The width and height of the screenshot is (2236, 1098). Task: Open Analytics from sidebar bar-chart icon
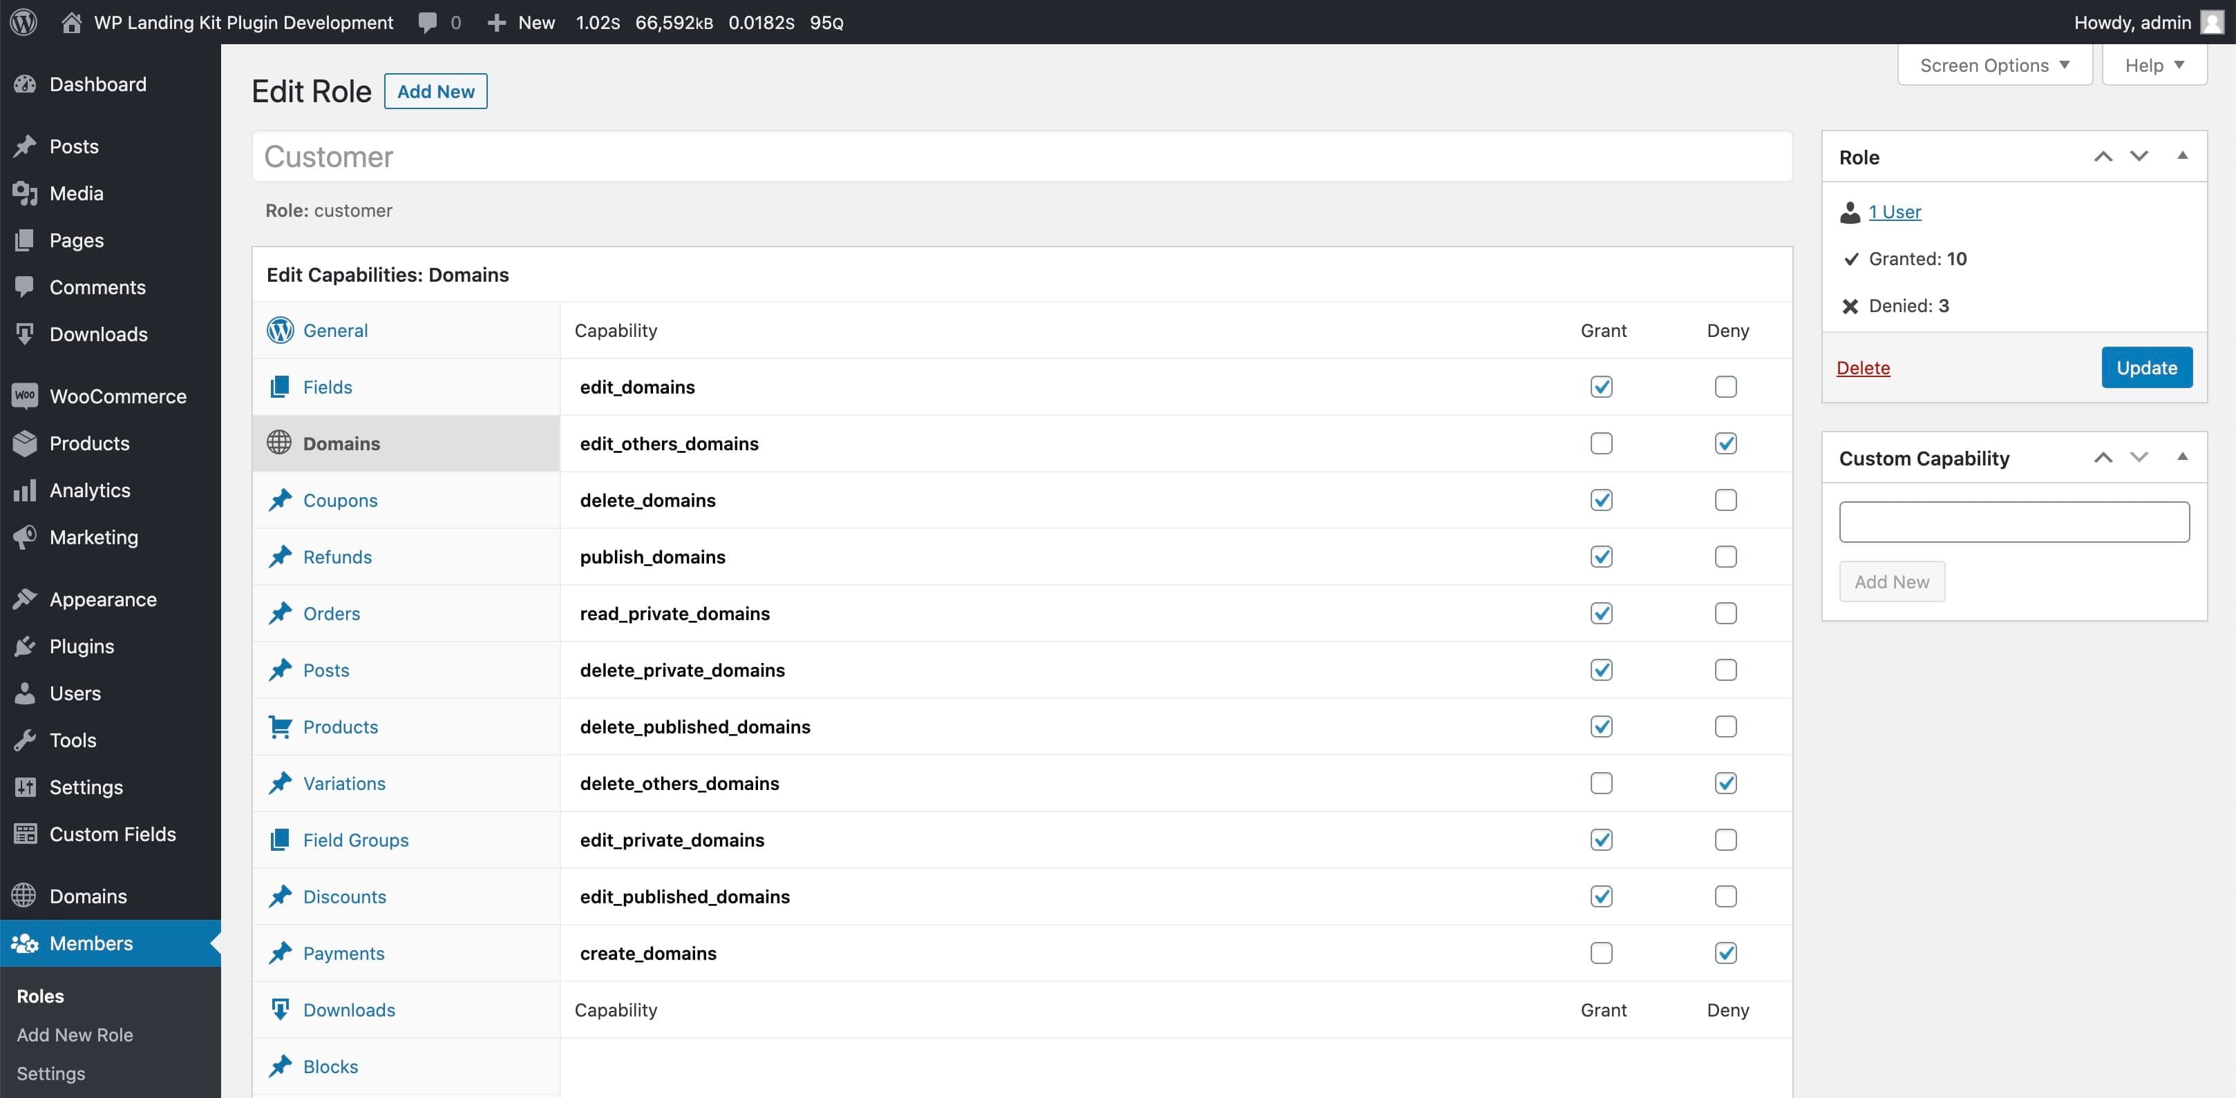tap(25, 490)
